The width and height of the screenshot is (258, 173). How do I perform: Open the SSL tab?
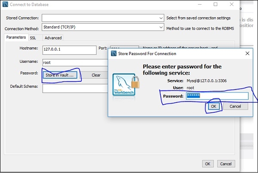point(33,38)
